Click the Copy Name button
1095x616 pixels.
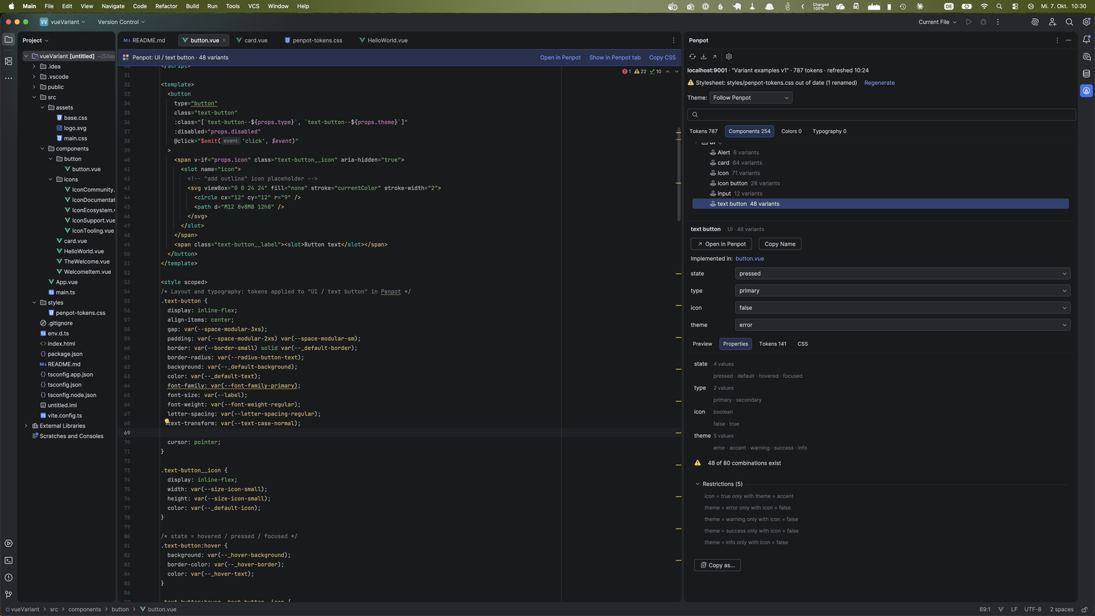(x=780, y=244)
